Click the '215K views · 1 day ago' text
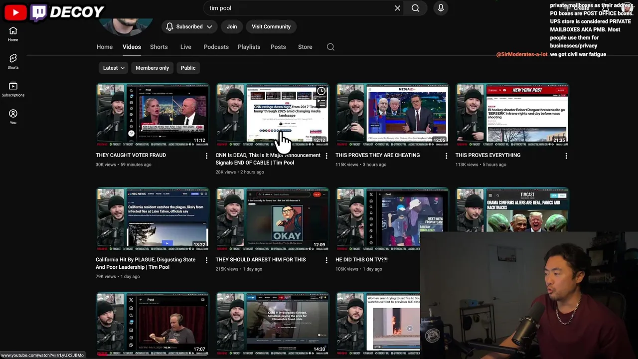The image size is (638, 359). tap(239, 269)
